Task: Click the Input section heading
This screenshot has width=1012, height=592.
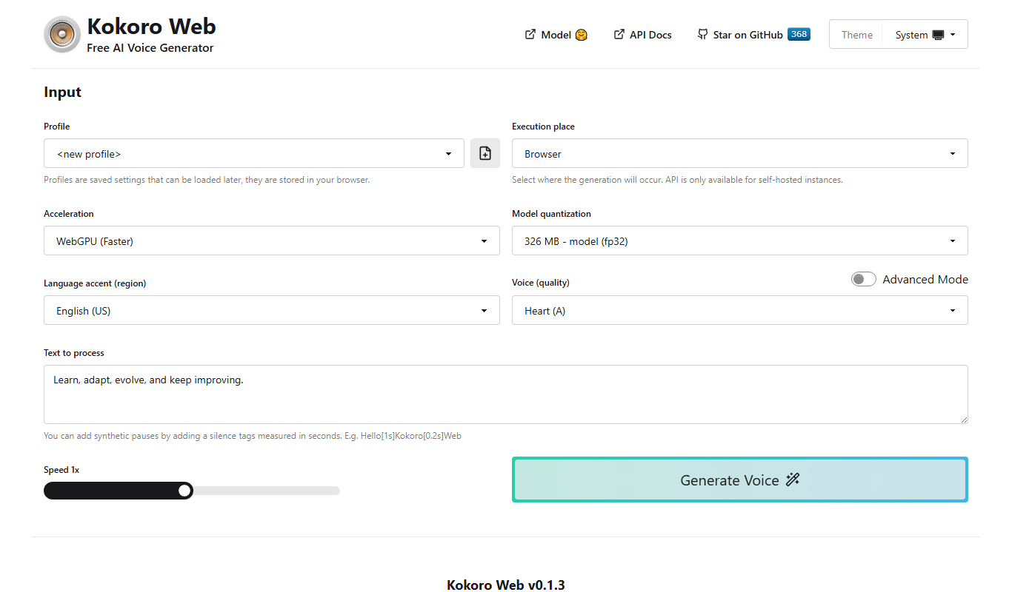Action: [62, 92]
